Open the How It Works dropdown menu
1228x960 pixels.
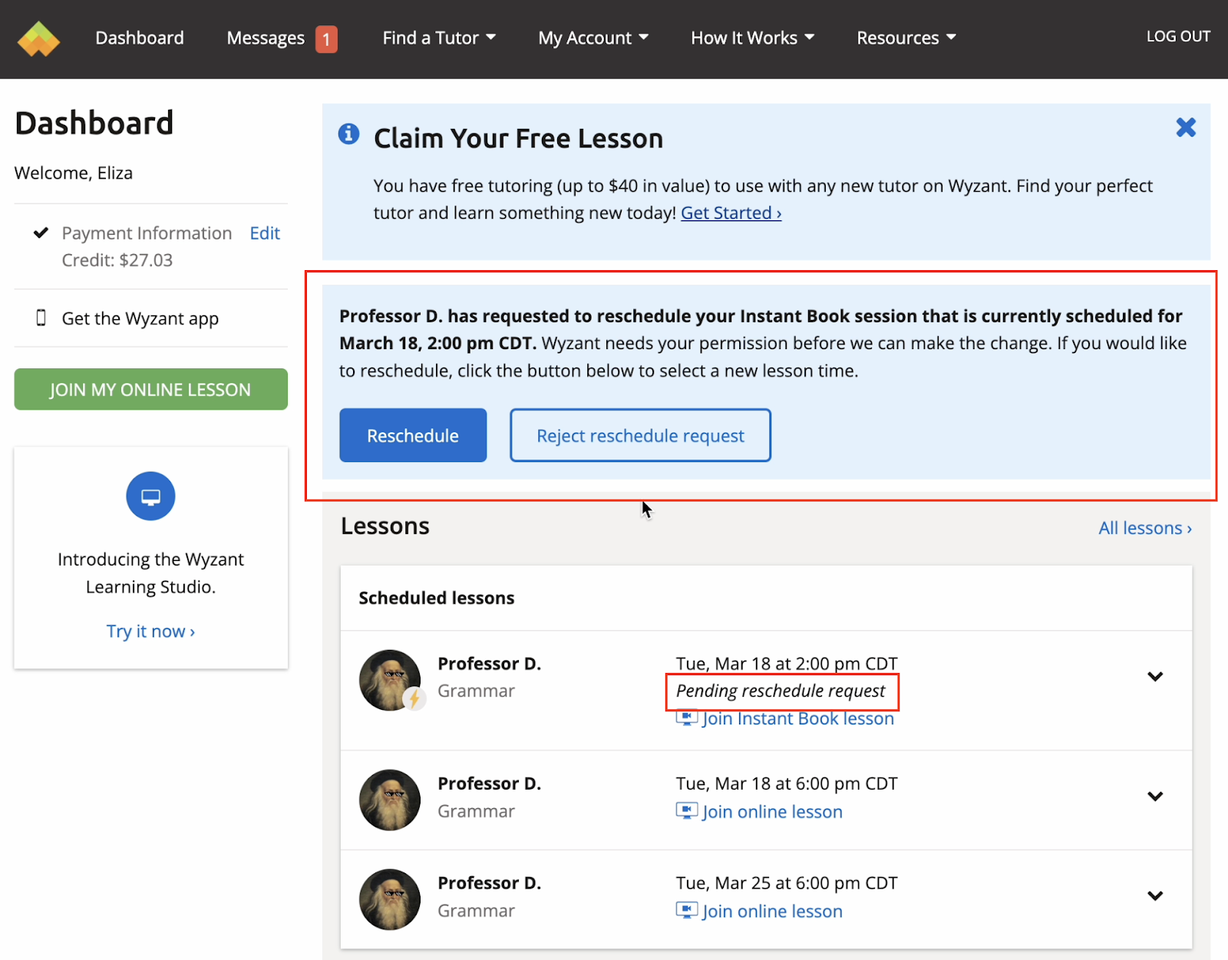coord(752,38)
